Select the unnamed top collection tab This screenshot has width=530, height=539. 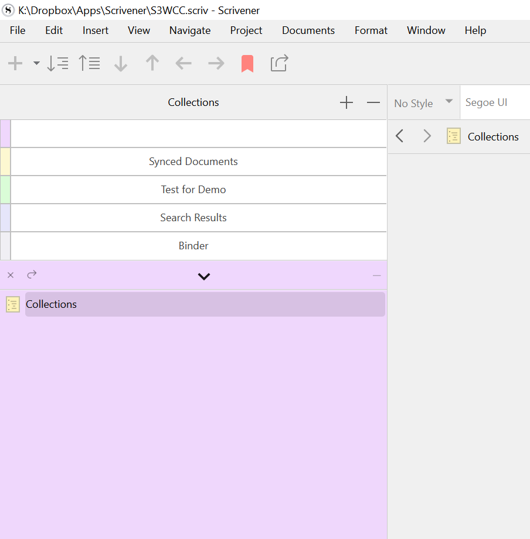tap(199, 133)
